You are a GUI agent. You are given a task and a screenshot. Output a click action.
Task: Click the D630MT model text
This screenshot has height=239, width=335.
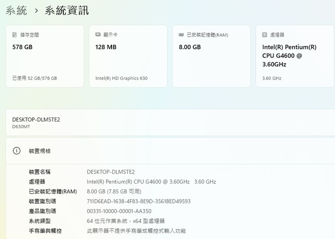(21, 126)
